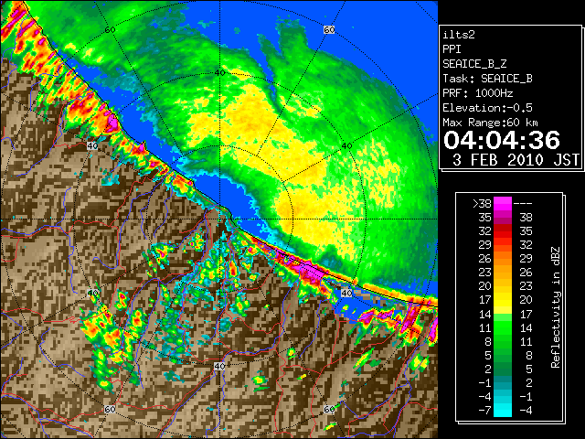
Task: Pick the green legend swatch beside 8
Action: [503, 341]
